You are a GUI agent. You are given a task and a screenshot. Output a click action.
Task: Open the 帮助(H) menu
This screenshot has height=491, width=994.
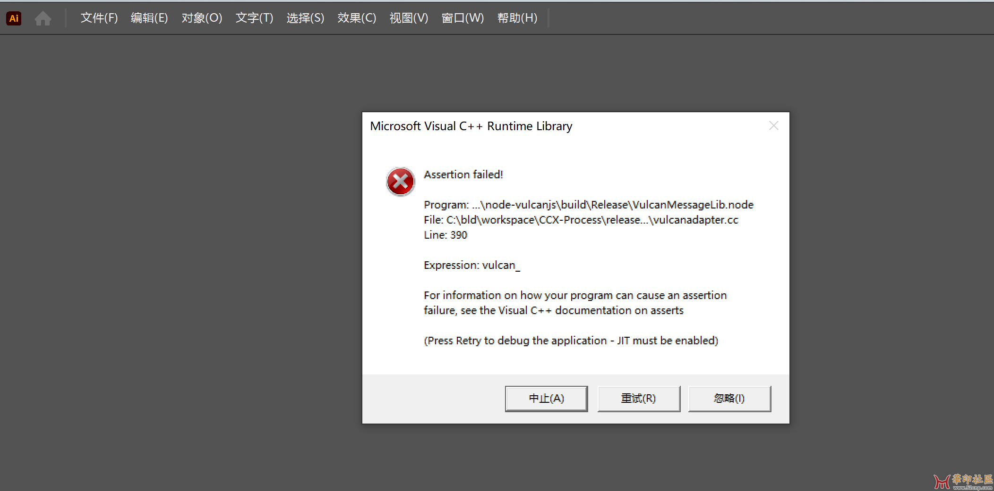coord(517,18)
